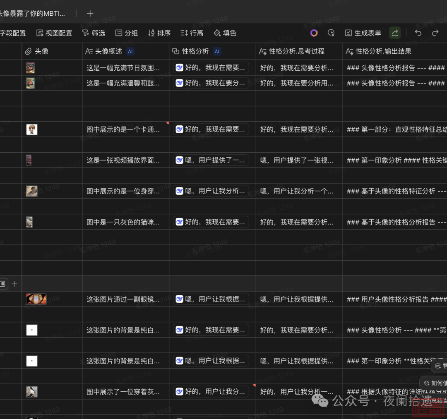The width and height of the screenshot is (447, 419).
Task: Select cell ### 基于头像的性格特征分析
Action: [x=395, y=191]
